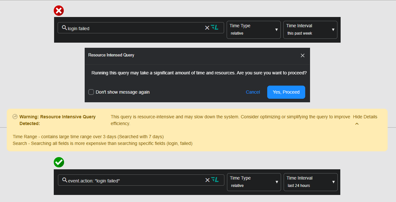Collapse the warning details with the chevron under Hide Details
396x202 pixels.
[357, 123]
